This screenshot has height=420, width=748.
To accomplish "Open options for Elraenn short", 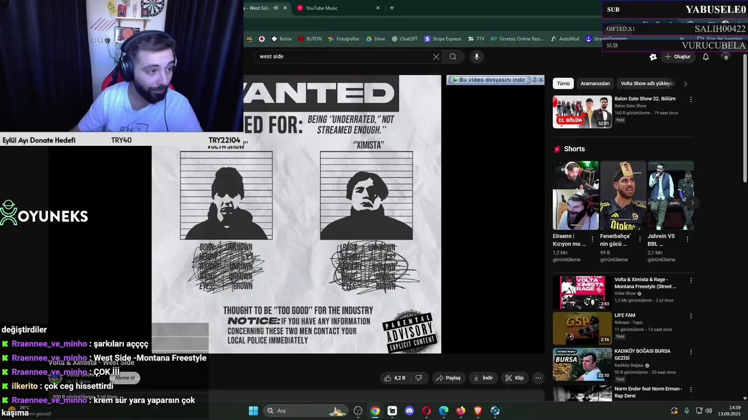I will (x=593, y=239).
